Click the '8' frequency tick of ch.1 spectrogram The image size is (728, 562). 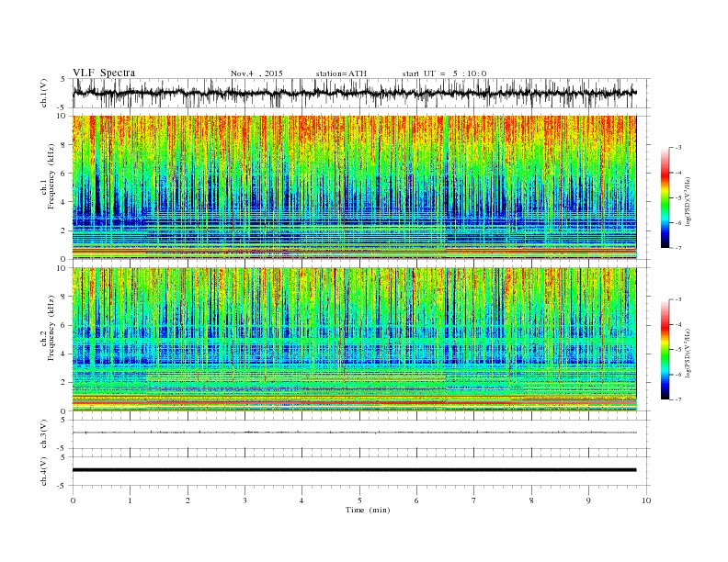click(x=63, y=145)
